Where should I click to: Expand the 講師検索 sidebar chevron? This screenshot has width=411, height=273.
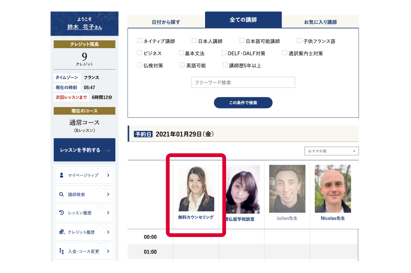tap(108, 194)
